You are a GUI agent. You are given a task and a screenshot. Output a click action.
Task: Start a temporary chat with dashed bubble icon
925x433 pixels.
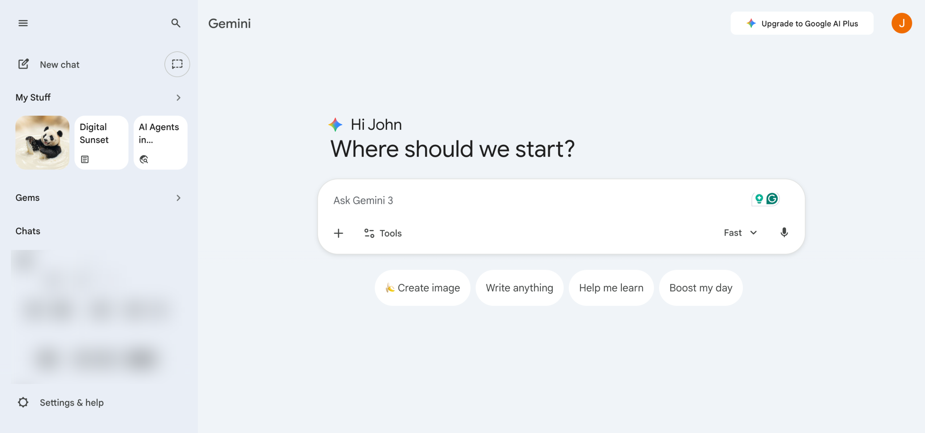click(177, 64)
